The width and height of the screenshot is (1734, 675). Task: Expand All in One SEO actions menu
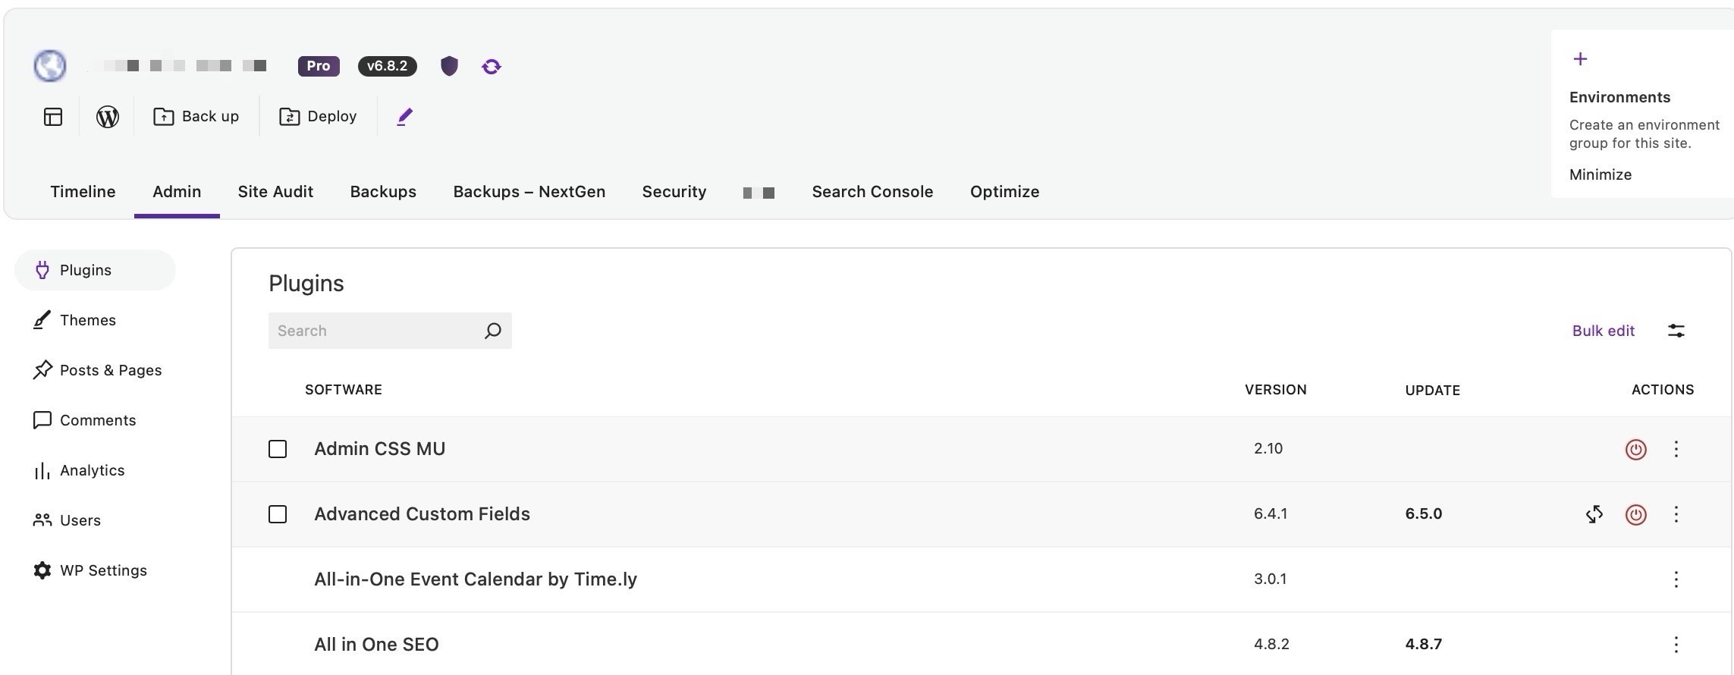[1676, 645]
